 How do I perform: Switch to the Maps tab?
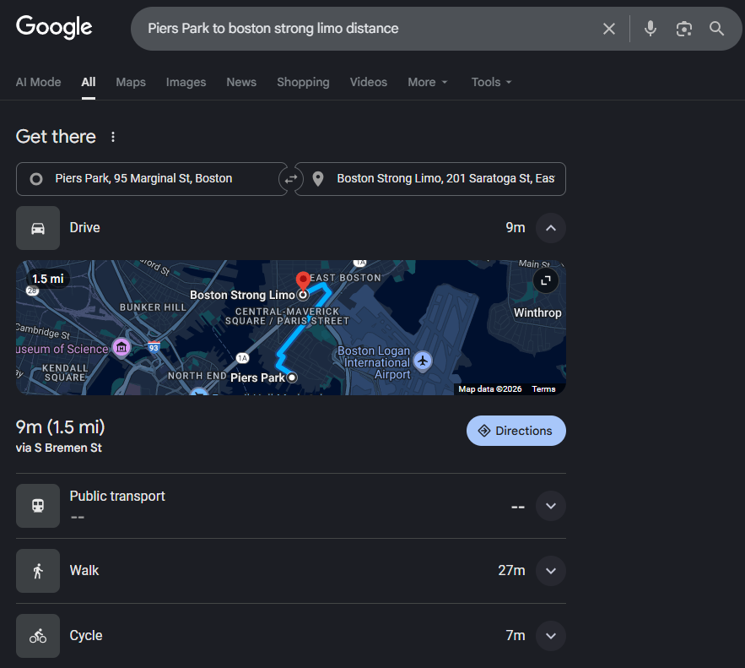tap(131, 82)
